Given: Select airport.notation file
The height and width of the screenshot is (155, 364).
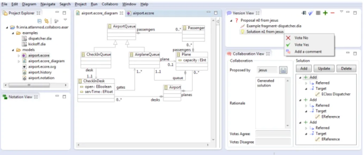Looking at the screenshot, I should click(x=41, y=78).
